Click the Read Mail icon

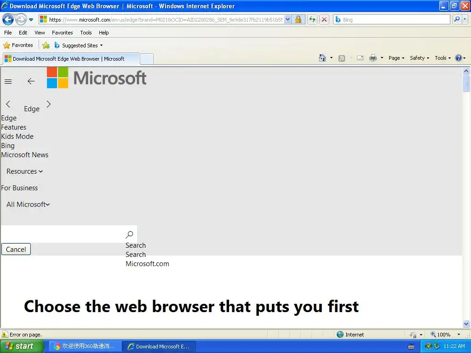tap(360, 58)
